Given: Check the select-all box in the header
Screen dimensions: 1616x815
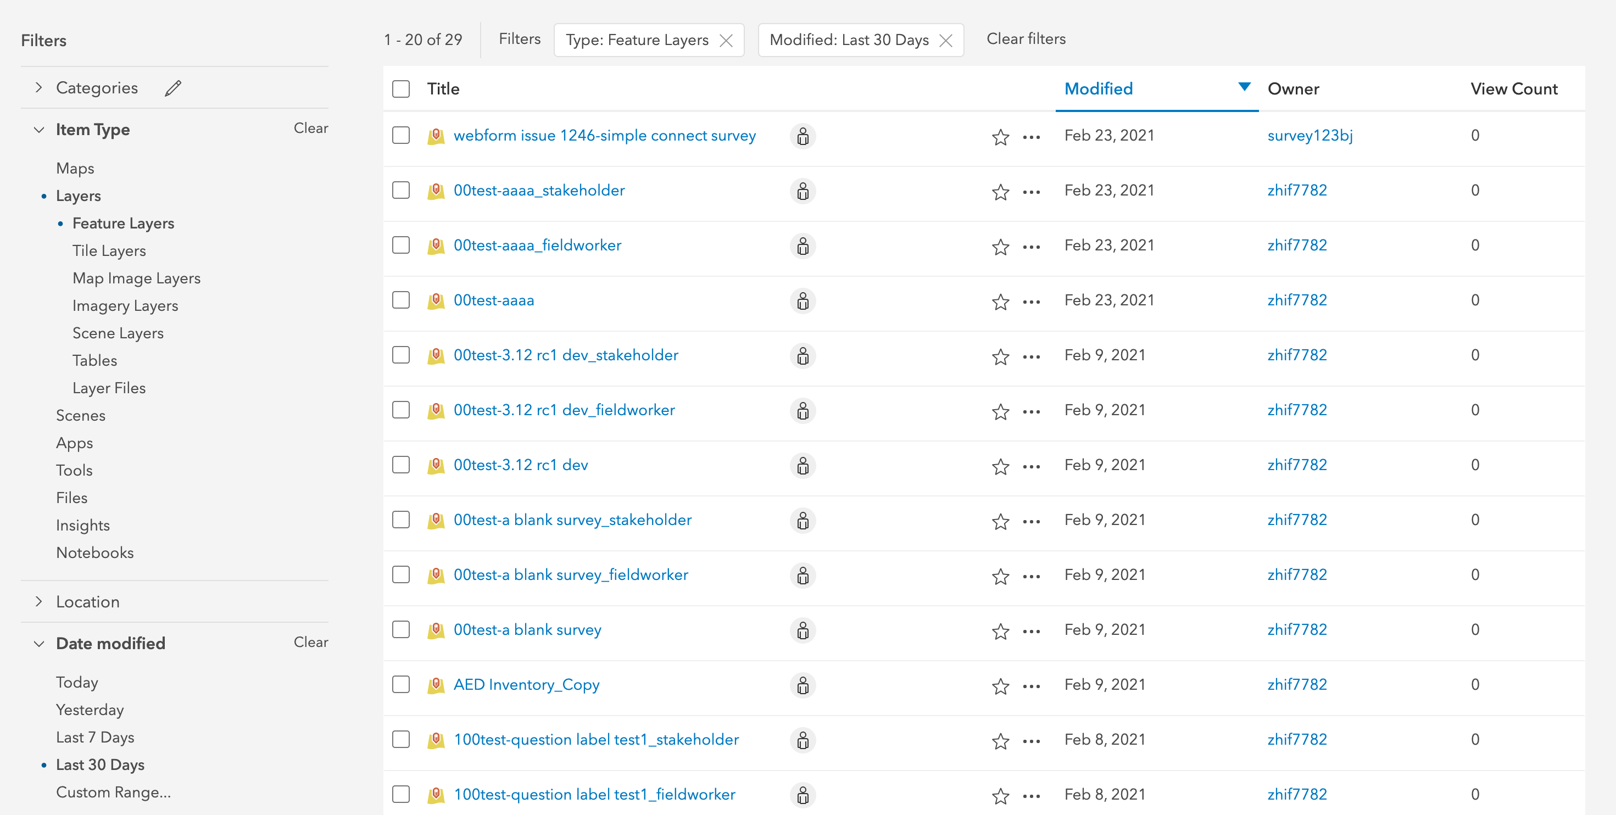Looking at the screenshot, I should (401, 89).
